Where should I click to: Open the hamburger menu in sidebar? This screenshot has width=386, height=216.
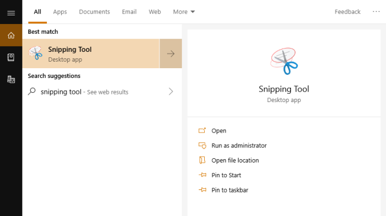pos(11,13)
